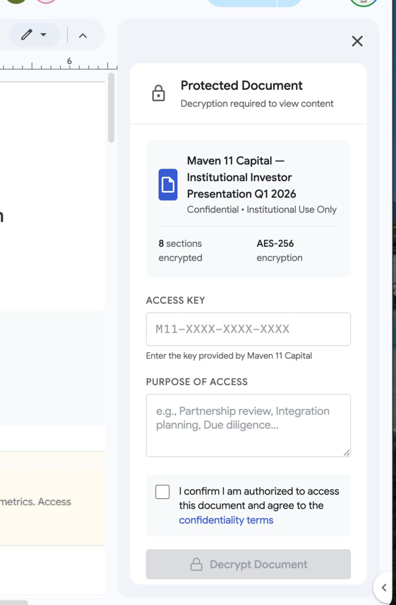This screenshot has width=396, height=605.
Task: Click into the Purpose of Access textbox
Action: pos(248,425)
